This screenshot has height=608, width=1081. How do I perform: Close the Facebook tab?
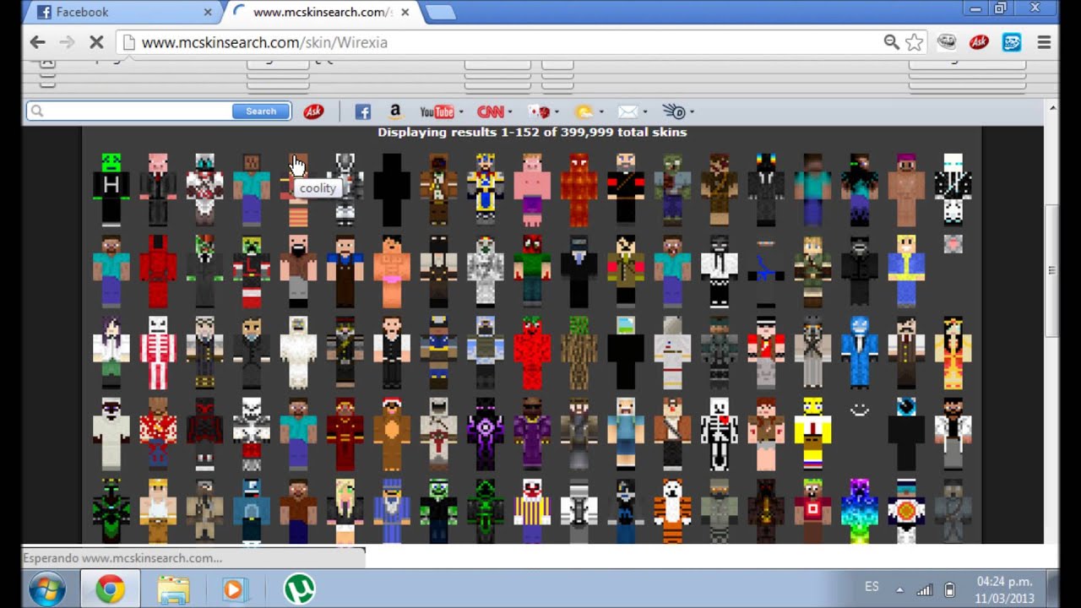coord(208,12)
